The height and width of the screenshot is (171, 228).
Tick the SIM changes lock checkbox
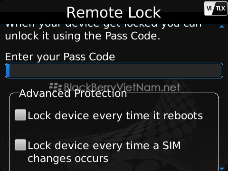point(20,145)
